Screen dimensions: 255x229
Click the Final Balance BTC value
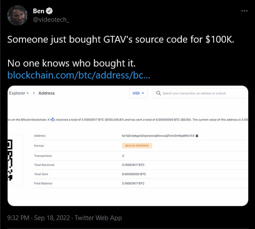pos(133,183)
